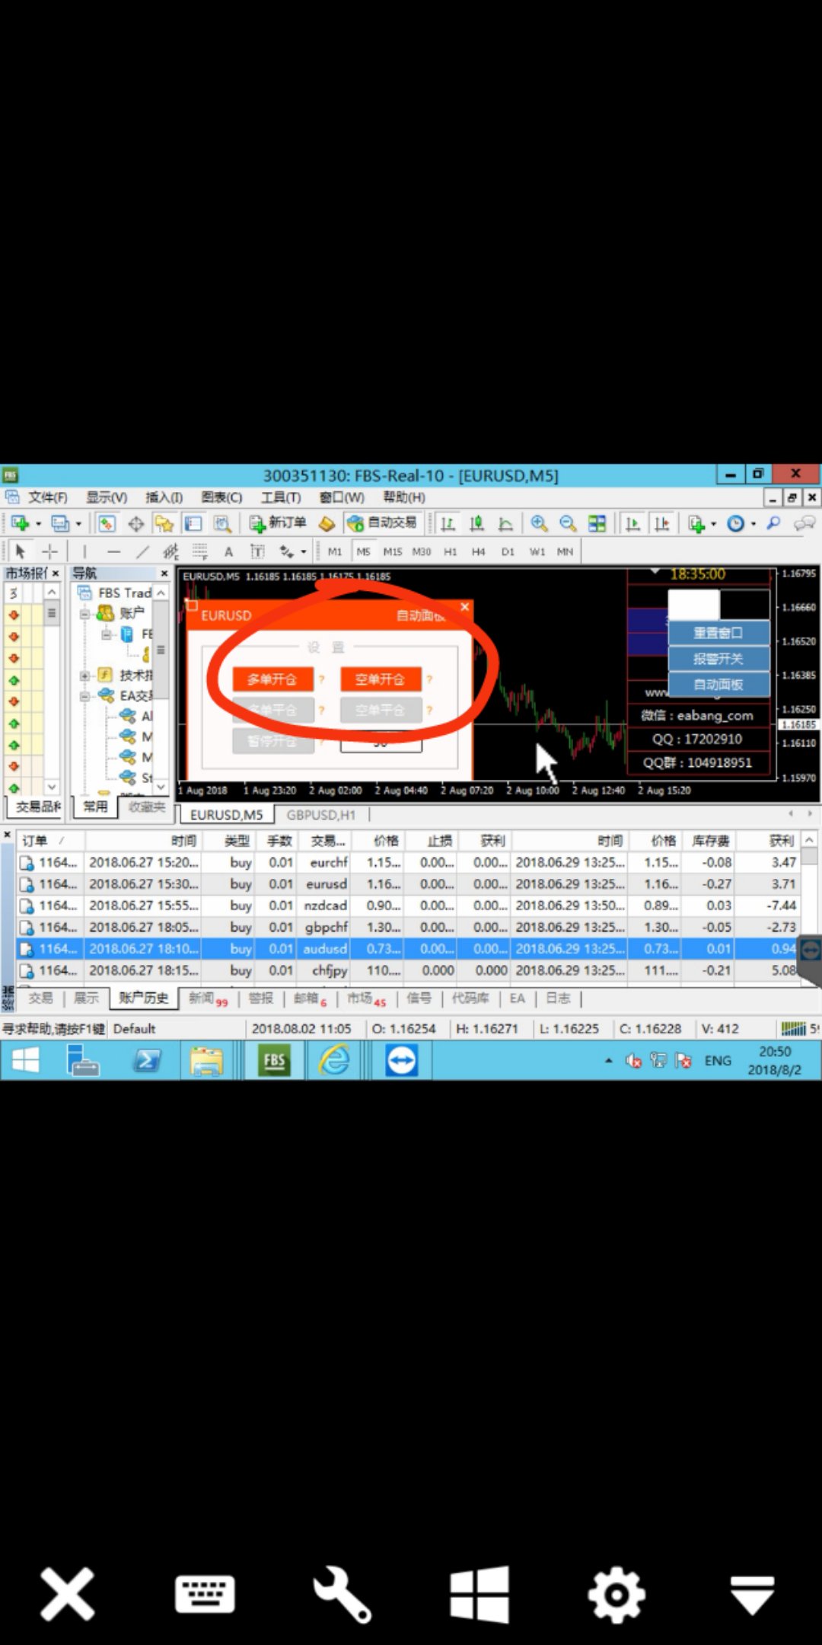Open the New Chart dropdown arrow
Screen dimensions: 822x1645
click(38, 524)
